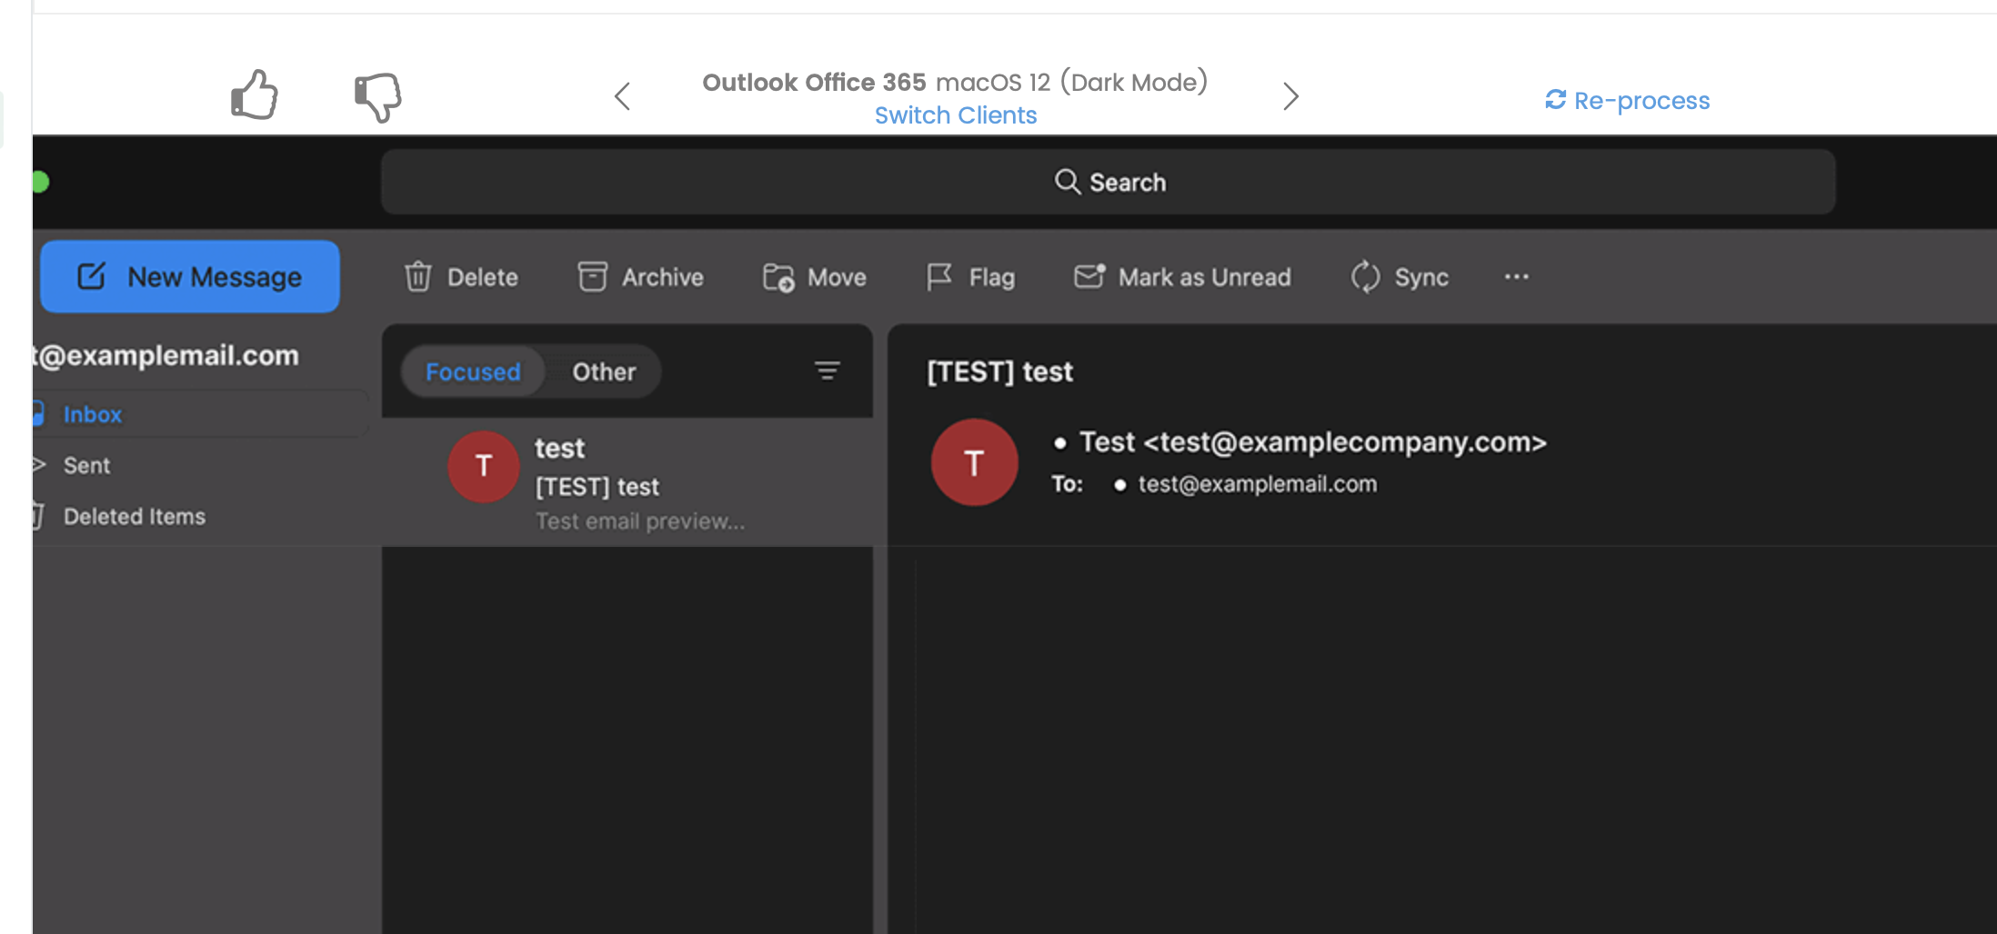Open the more options ellipsis
This screenshot has height=934, width=1997.
click(x=1516, y=276)
